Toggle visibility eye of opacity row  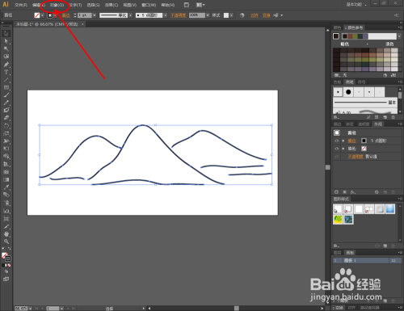[337, 157]
